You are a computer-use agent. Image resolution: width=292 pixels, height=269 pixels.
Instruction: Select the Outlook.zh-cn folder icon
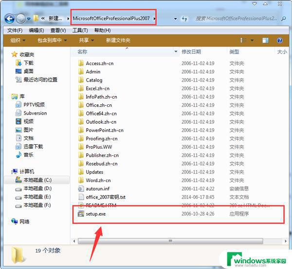coord(81,122)
